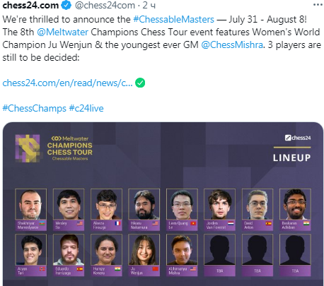
Task: Click the blue verified badge beside chess24.com
Action: tap(66, 5)
